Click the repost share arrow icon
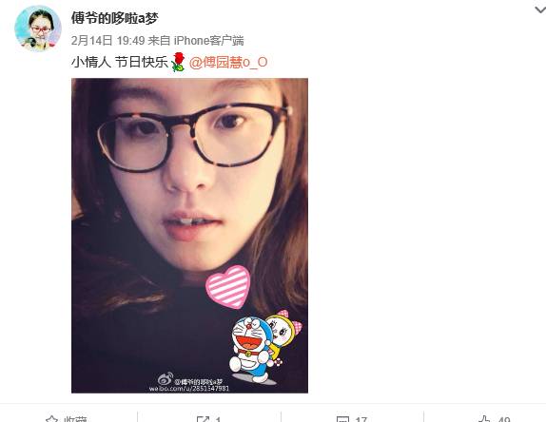This screenshot has height=422, width=546. click(203, 419)
